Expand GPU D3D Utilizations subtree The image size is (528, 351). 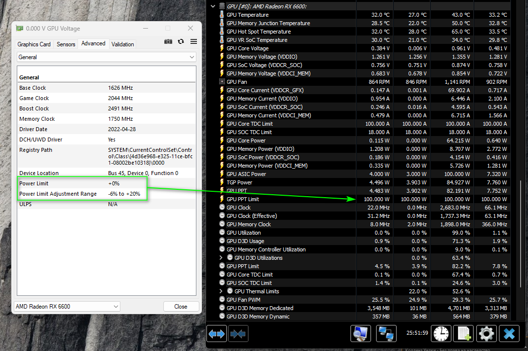coord(221,257)
